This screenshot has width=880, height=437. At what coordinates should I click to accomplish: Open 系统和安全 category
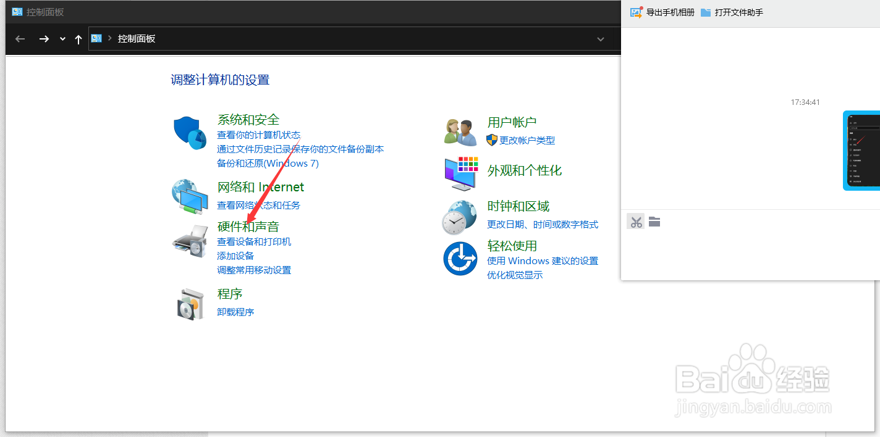coord(248,120)
